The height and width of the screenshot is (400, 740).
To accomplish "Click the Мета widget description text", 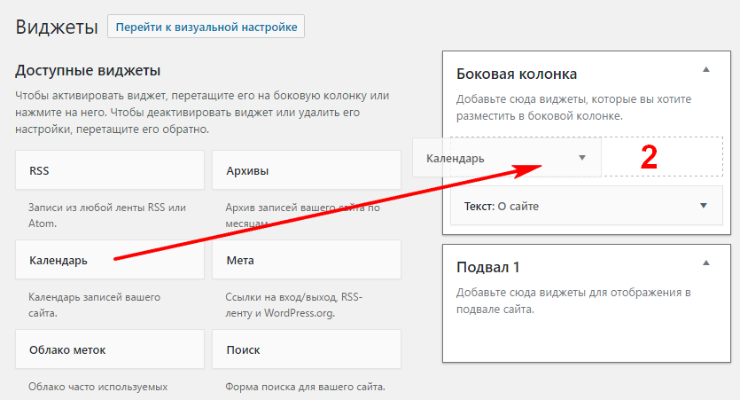I will [303, 305].
